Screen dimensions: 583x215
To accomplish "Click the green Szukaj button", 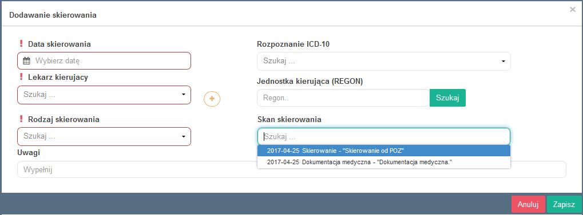I will (x=447, y=98).
